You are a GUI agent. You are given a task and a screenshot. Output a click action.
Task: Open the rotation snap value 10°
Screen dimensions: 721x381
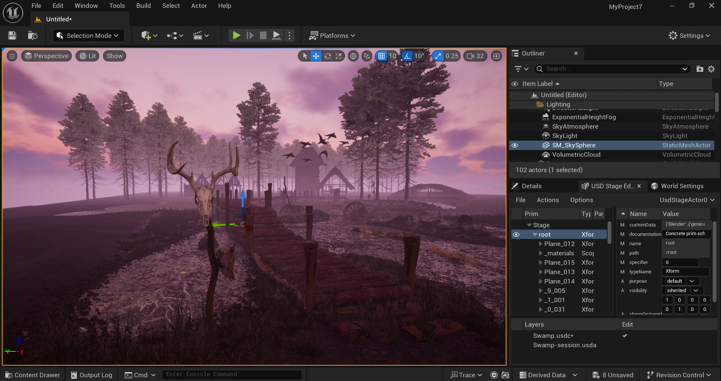419,56
